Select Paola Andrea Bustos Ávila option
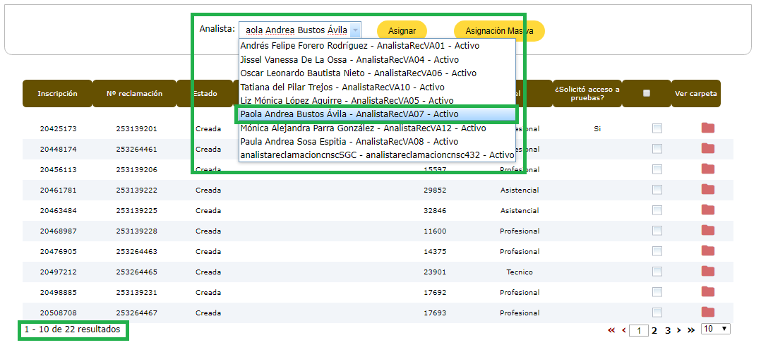Image resolution: width=761 pixels, height=345 pixels. (349, 114)
